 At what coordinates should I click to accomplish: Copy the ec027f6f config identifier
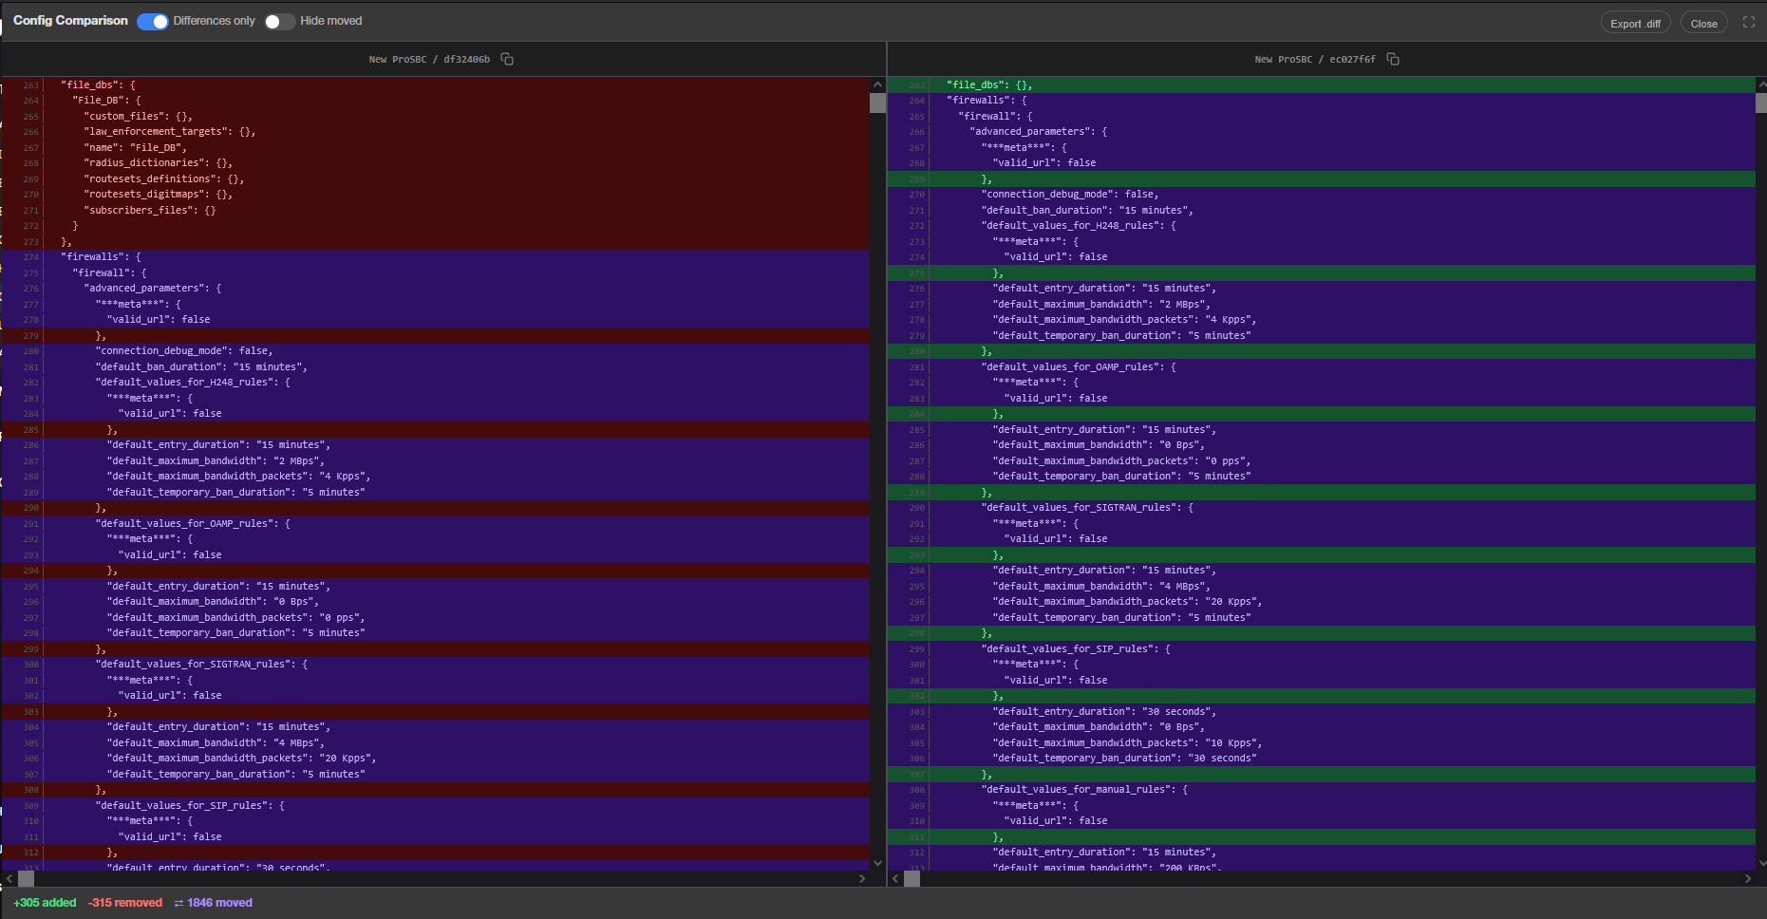(1393, 59)
